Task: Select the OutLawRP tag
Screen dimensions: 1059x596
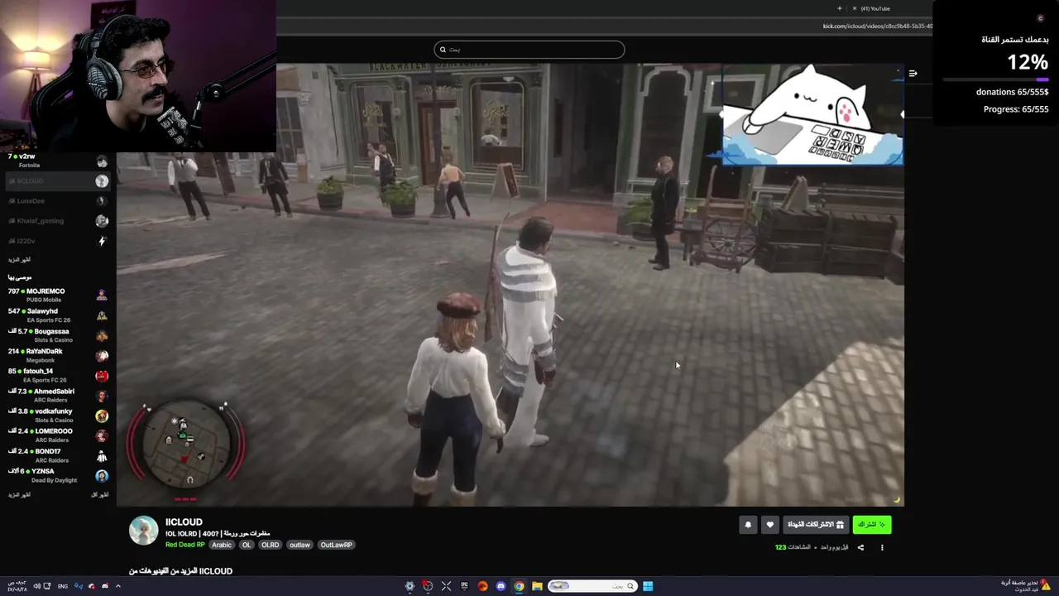Action: point(336,545)
